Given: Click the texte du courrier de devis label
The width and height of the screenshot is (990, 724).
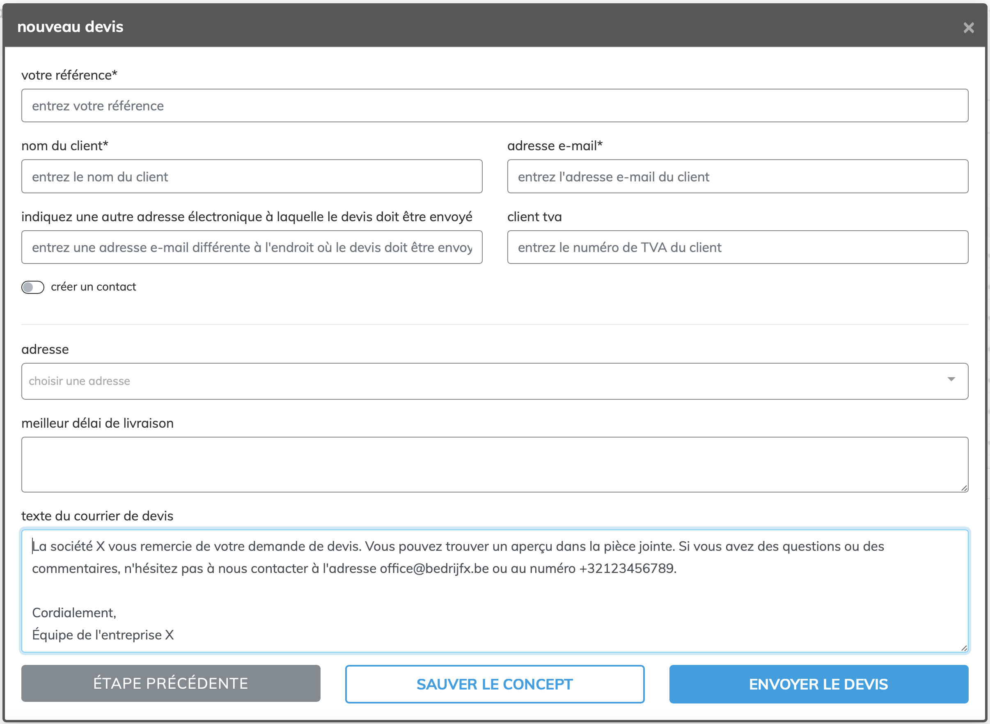Looking at the screenshot, I should click(x=97, y=516).
